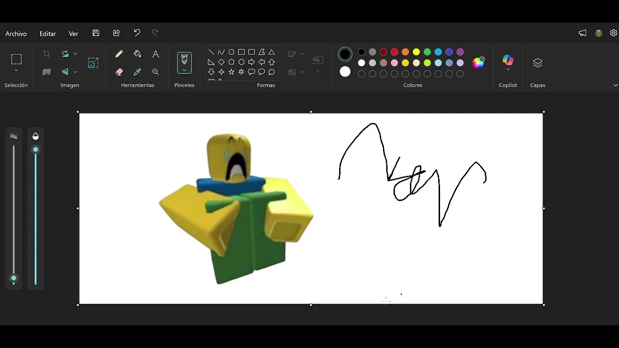Select Color 1 black foreground circle

pos(345,54)
